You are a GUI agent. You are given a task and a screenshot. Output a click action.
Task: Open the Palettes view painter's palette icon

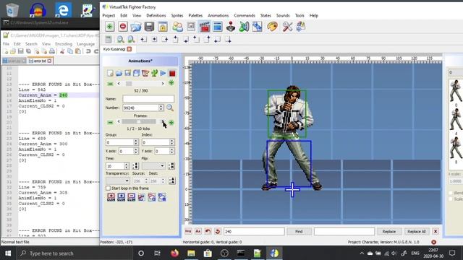(272, 27)
